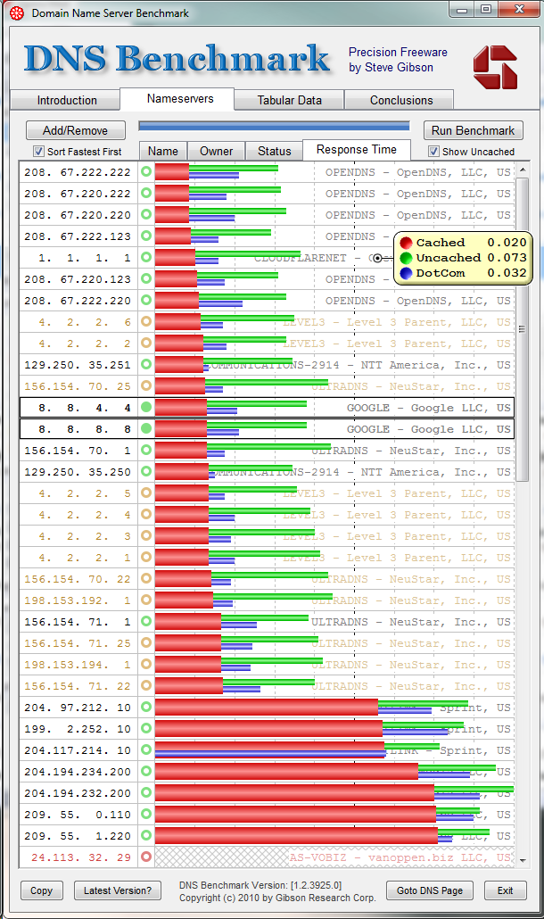Viewport: 544px width, 919px height.
Task: Click the blue DotCom legend dot
Action: pos(406,273)
